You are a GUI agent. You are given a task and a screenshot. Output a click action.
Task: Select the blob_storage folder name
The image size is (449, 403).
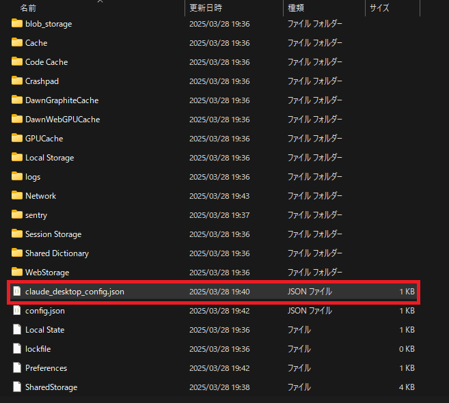click(x=49, y=24)
